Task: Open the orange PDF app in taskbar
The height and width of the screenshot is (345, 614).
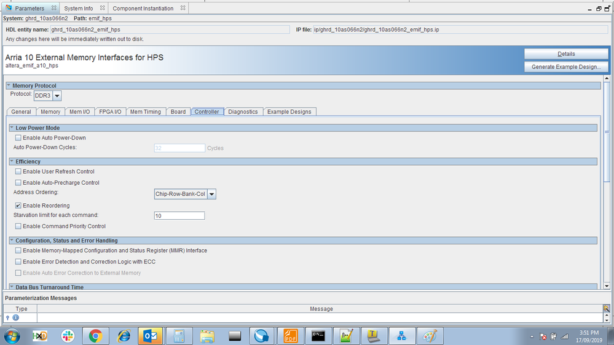Action: 290,336
